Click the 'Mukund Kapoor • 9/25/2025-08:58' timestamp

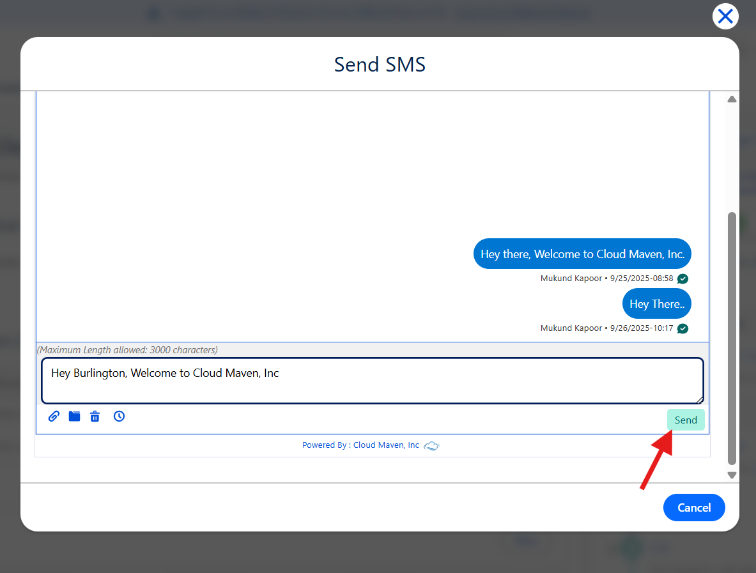606,279
